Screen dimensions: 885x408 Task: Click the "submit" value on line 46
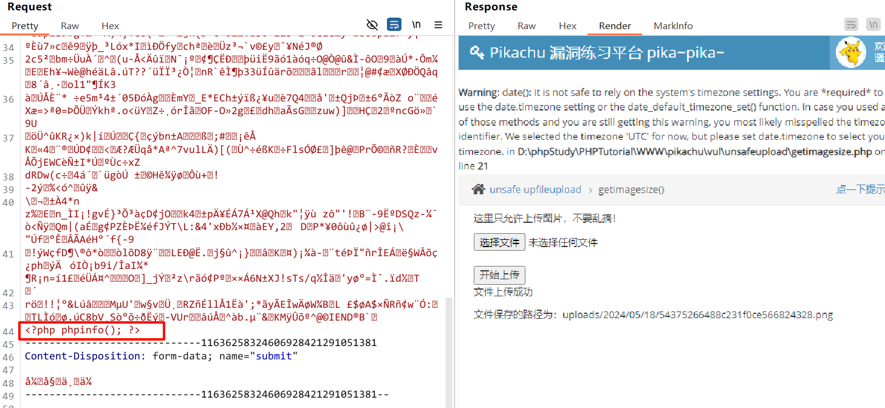pos(273,356)
